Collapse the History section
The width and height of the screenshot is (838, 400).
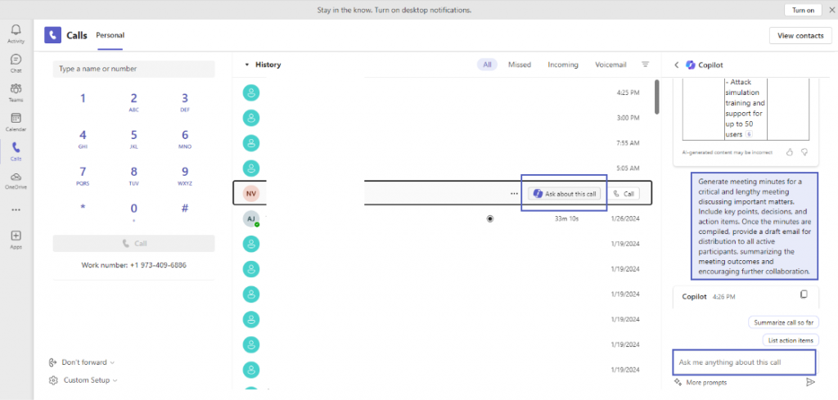(247, 65)
